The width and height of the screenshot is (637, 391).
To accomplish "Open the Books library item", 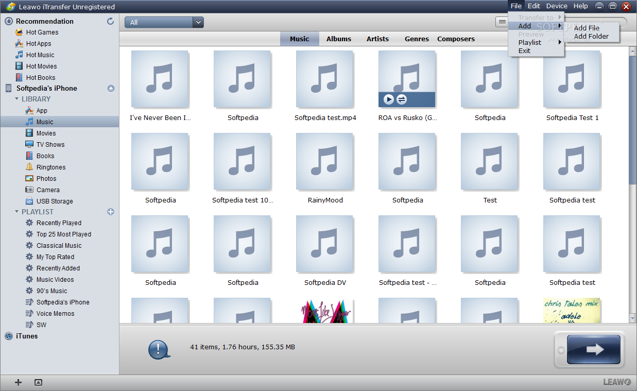I will click(x=45, y=156).
